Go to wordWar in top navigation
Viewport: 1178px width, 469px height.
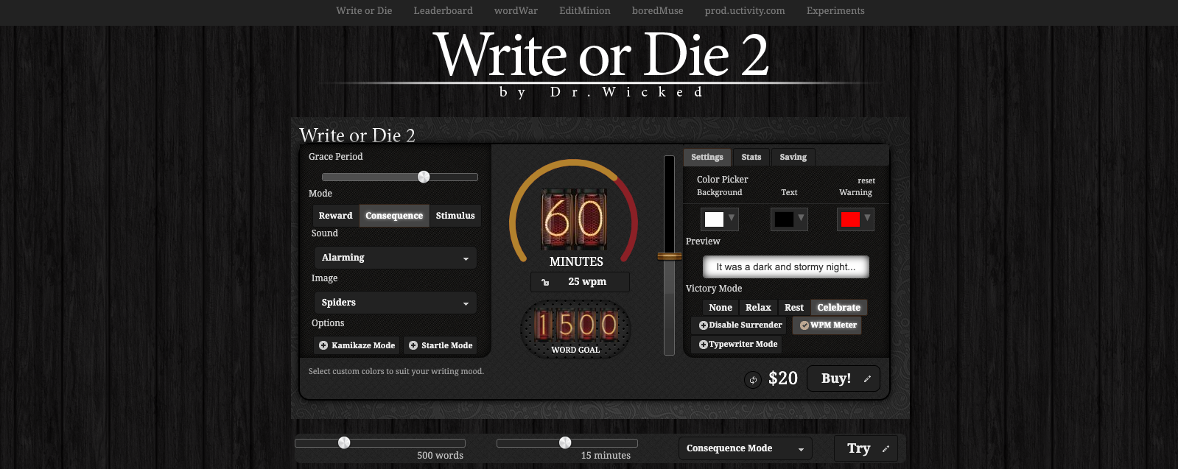pos(516,11)
